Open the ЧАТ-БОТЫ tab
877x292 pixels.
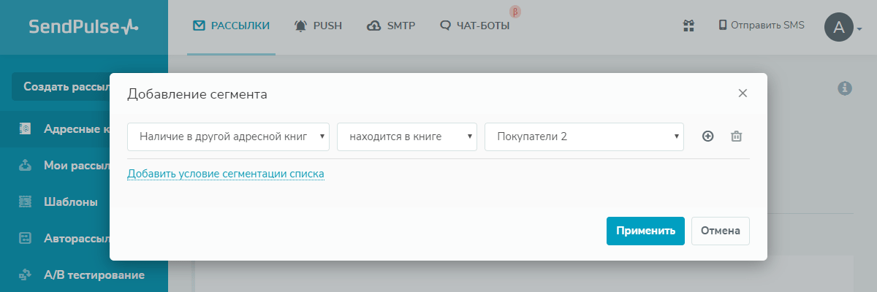[x=475, y=26]
